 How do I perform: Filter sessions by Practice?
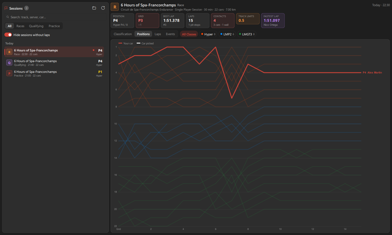tap(54, 26)
